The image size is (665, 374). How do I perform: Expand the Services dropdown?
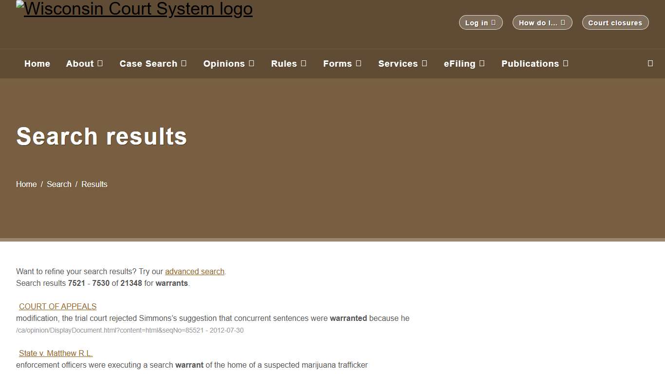(403, 64)
